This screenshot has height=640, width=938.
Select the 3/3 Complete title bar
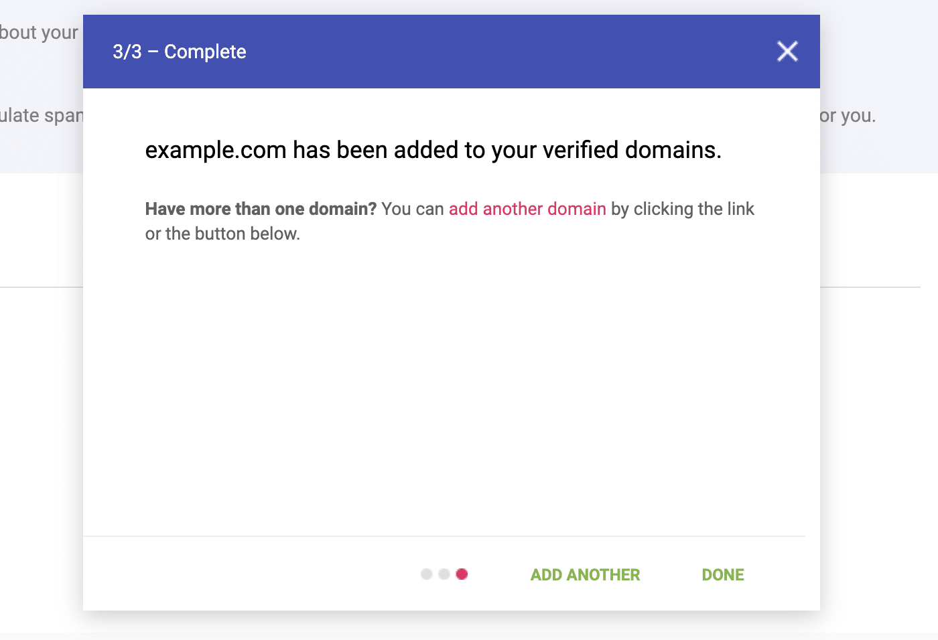click(x=179, y=51)
